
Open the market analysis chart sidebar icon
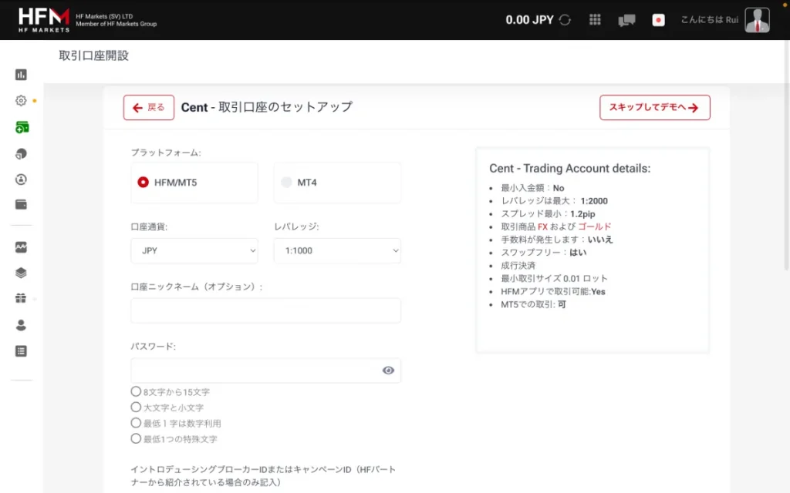pos(21,247)
